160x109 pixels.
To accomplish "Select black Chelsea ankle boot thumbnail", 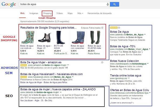I will click(45, 37).
